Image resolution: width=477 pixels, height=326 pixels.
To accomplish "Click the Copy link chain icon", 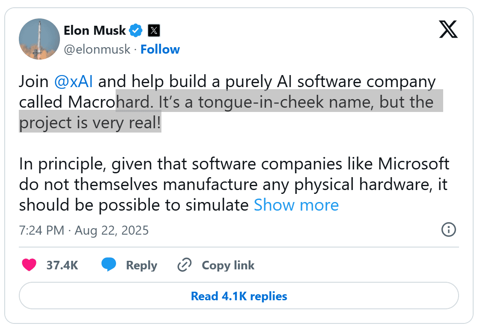I will (184, 265).
